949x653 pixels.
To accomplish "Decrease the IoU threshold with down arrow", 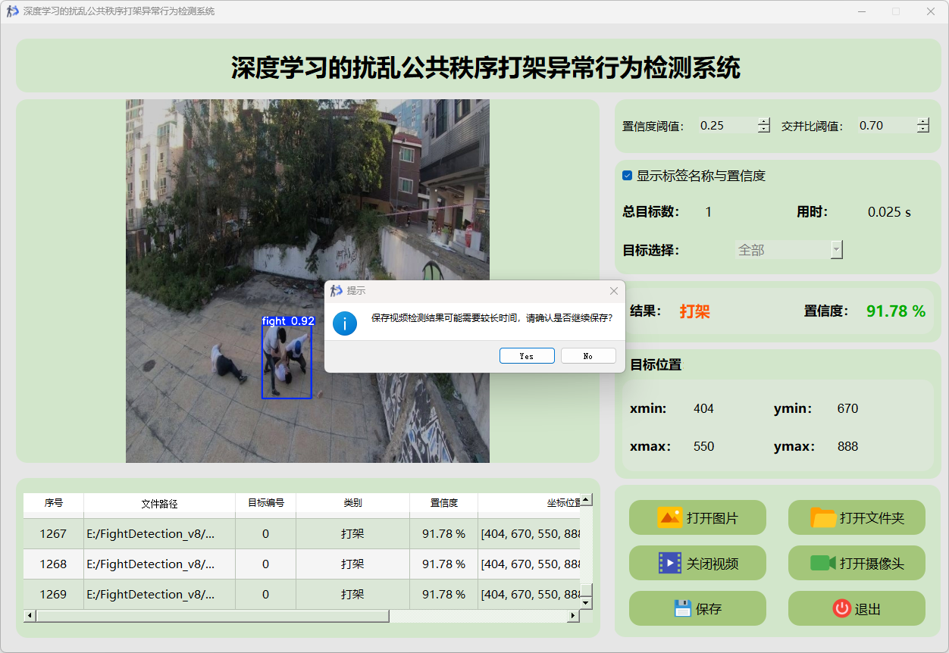I will pyautogui.click(x=922, y=130).
